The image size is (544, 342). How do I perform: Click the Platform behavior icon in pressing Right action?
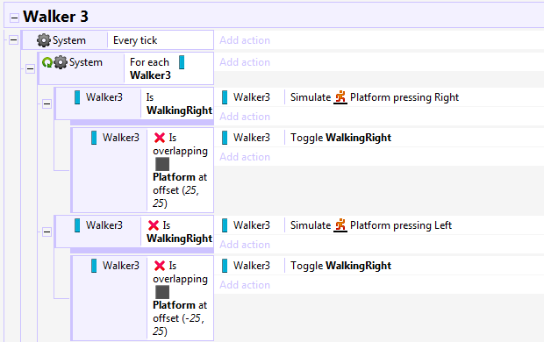(x=340, y=97)
